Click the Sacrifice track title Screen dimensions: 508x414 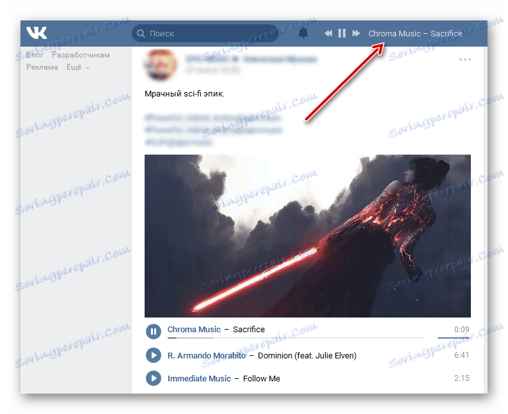click(249, 330)
